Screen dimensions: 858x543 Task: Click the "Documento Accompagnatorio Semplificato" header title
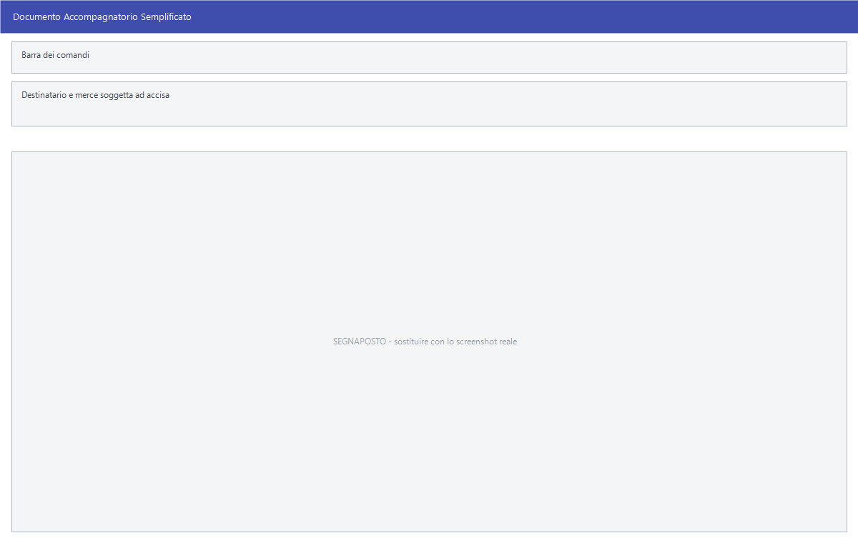102,16
